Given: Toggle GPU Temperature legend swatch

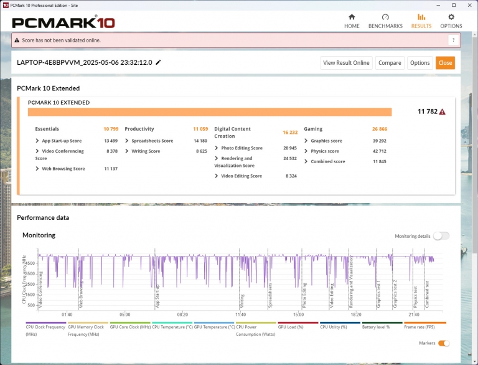Looking at the screenshot, I should (214, 323).
